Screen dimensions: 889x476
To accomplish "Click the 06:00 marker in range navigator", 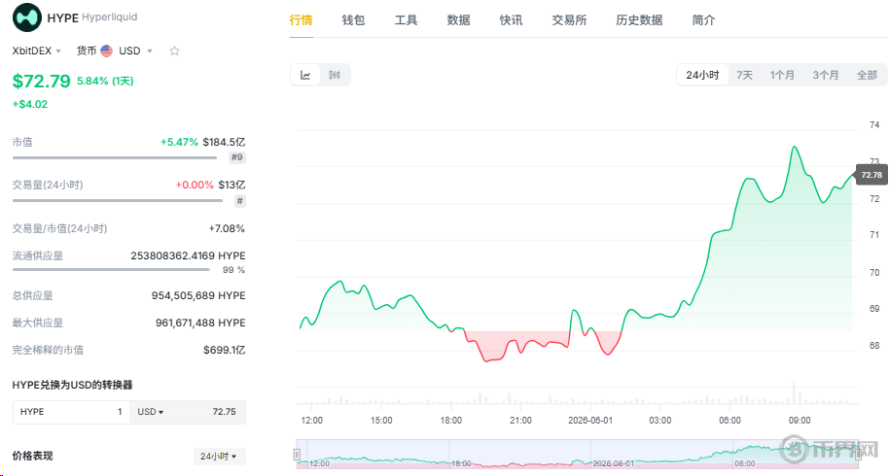I will (744, 463).
